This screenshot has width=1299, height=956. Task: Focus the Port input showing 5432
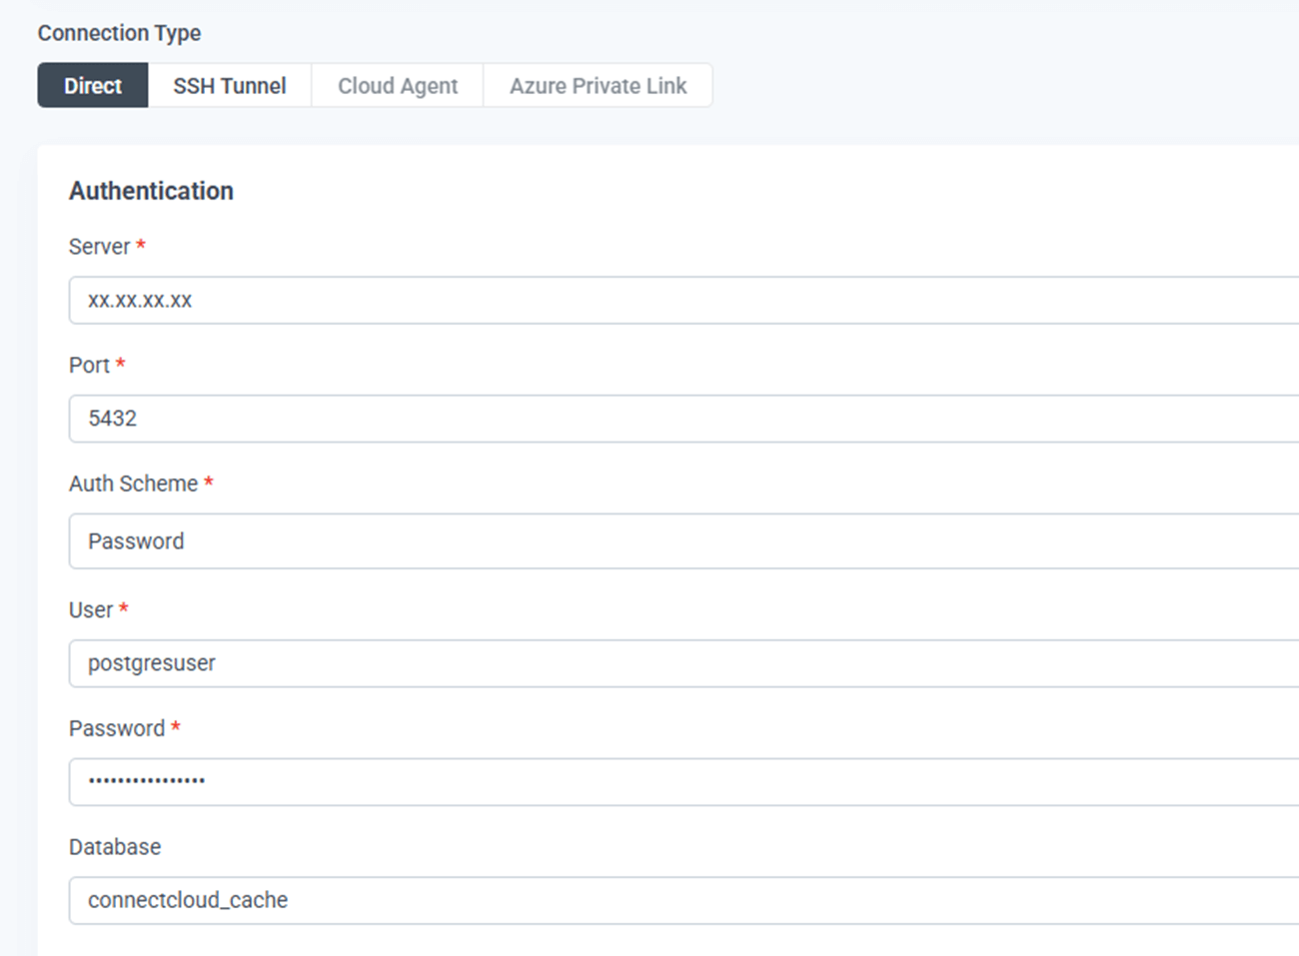pyautogui.click(x=679, y=419)
